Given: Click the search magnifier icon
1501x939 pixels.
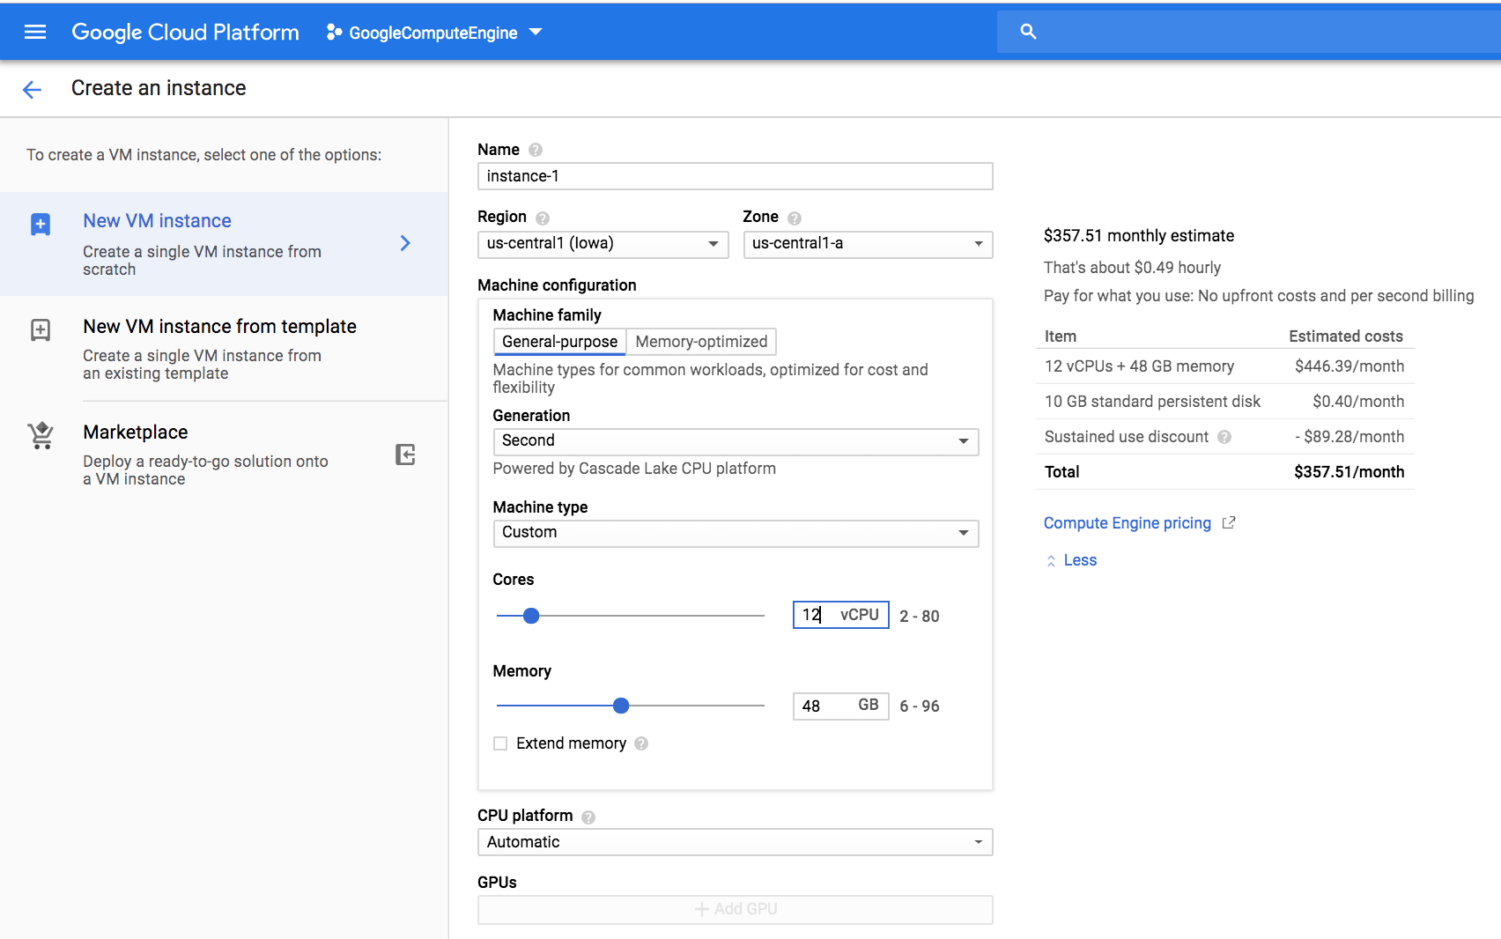Looking at the screenshot, I should click(x=1028, y=32).
